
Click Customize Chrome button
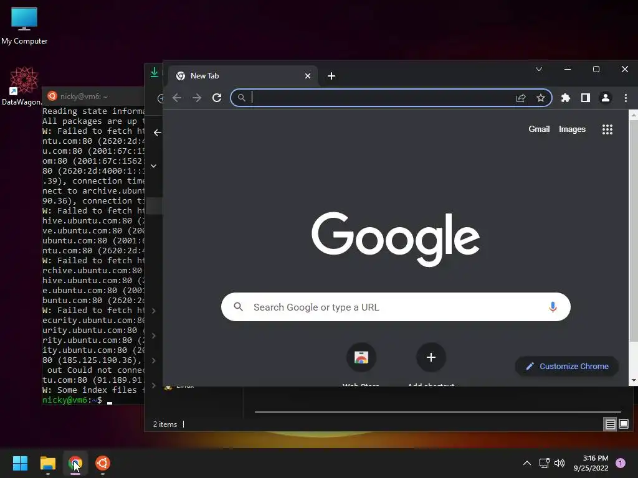click(x=567, y=366)
